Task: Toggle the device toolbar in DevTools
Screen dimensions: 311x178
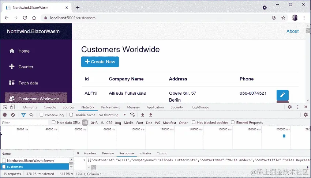Action: coord(12,107)
